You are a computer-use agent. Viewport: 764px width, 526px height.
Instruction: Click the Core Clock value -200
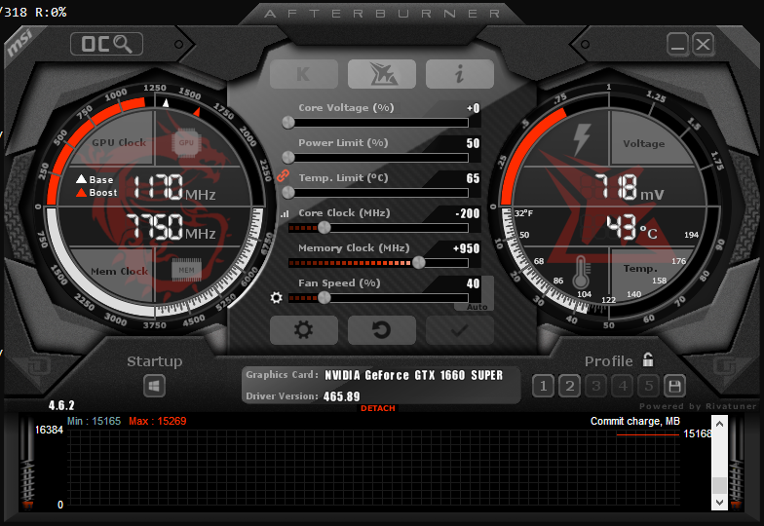[468, 213]
